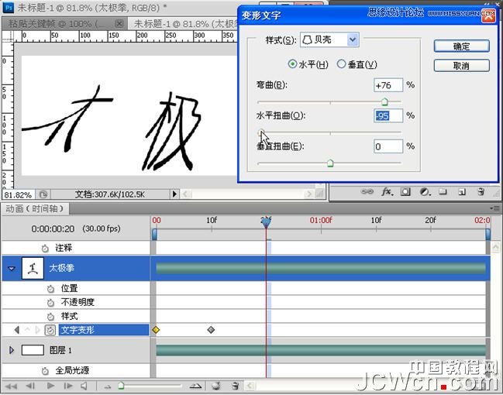Click the work area start handle

[155, 235]
